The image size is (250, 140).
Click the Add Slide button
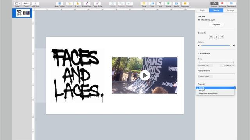pos(36,3)
